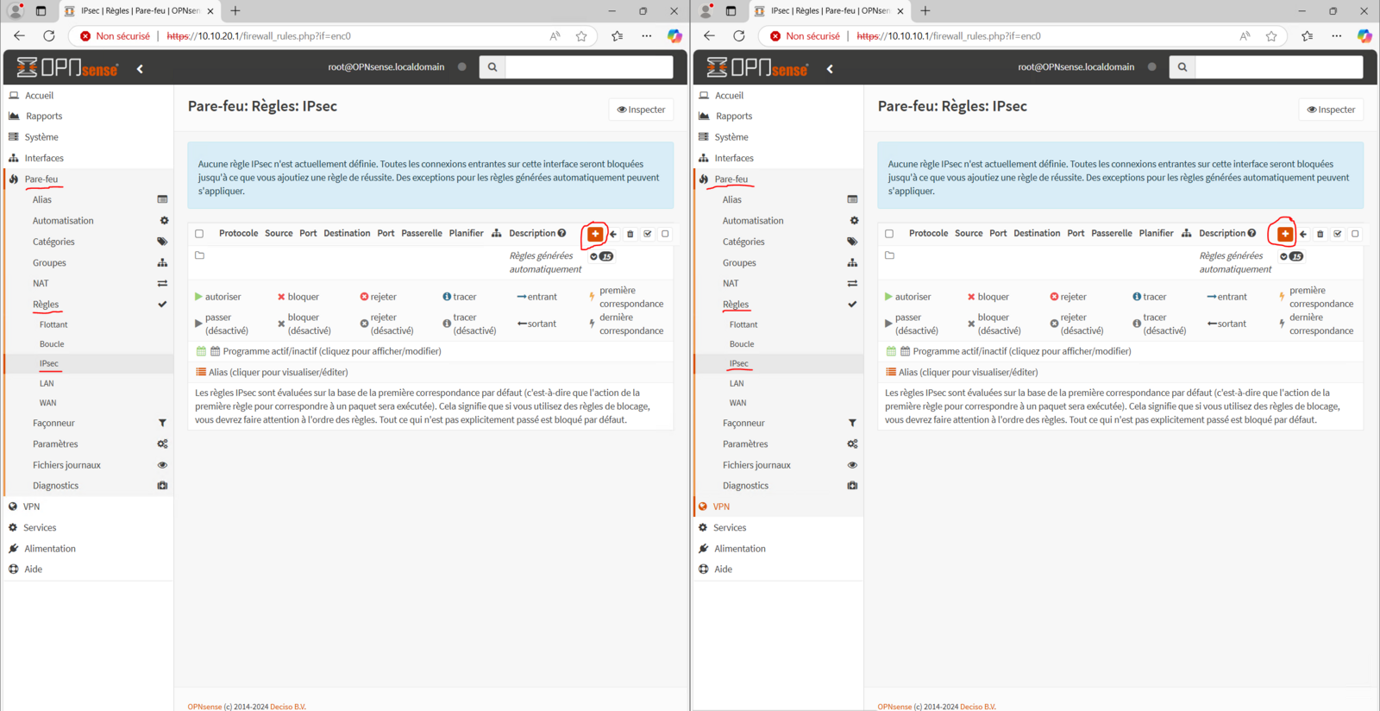Click the search field in 10.10.20.1 OPNsense header

(588, 67)
